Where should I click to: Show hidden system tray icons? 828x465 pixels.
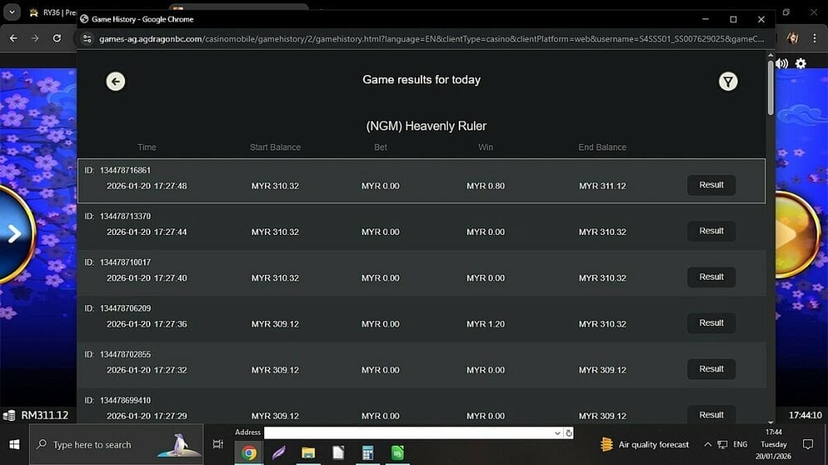pos(707,444)
